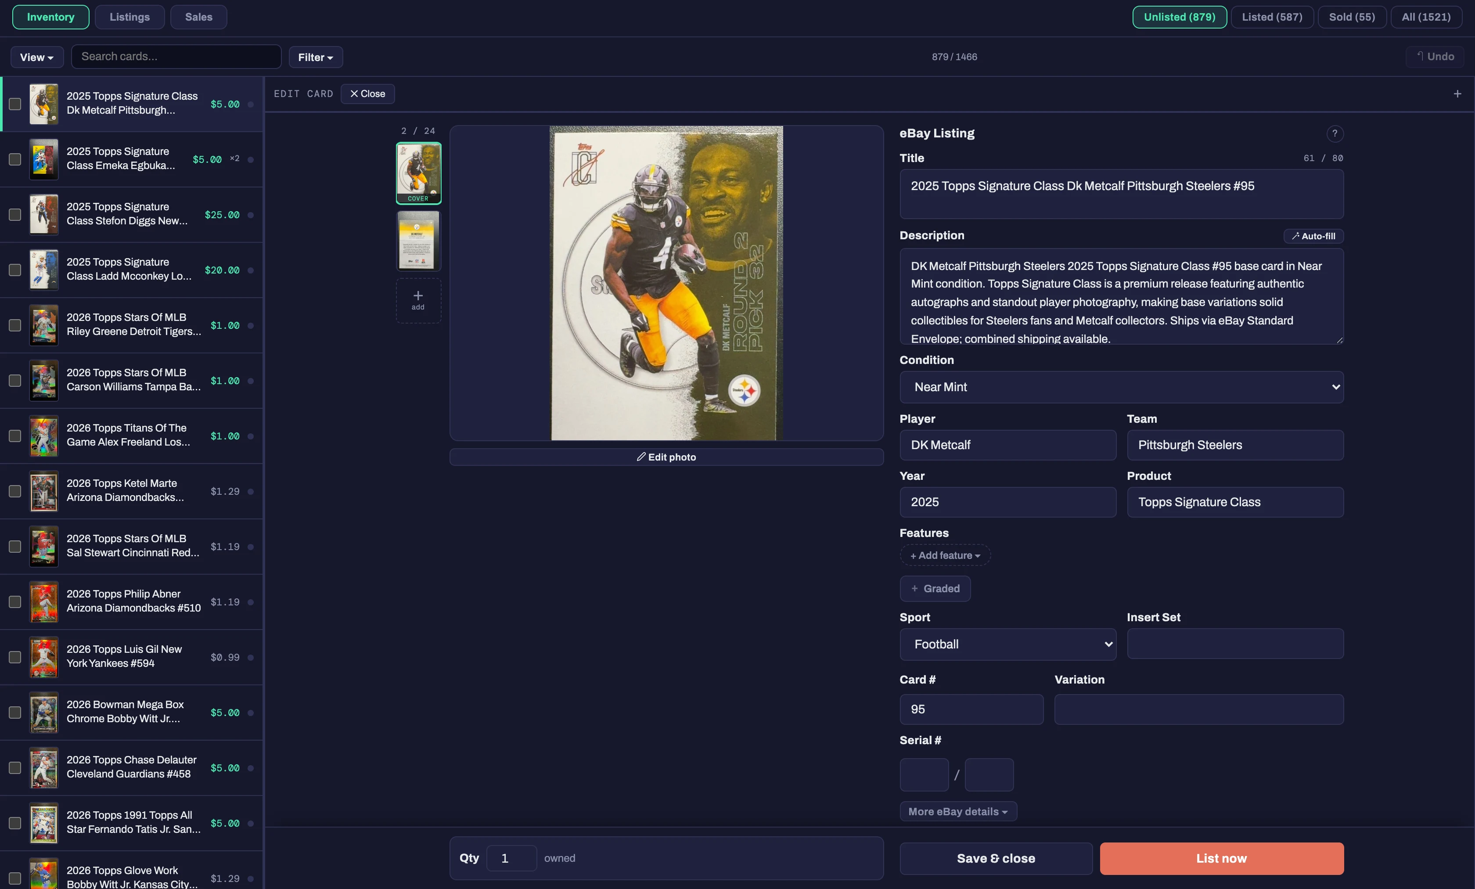Open the Condition dropdown showing Near Mint

(1121, 387)
